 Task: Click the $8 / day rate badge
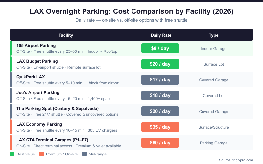(160, 48)
